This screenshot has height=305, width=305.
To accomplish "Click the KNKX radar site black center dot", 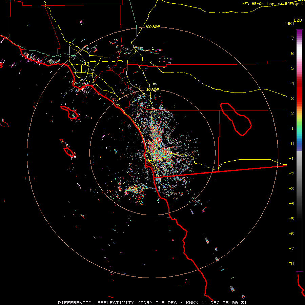I will pyautogui.click(x=159, y=149).
